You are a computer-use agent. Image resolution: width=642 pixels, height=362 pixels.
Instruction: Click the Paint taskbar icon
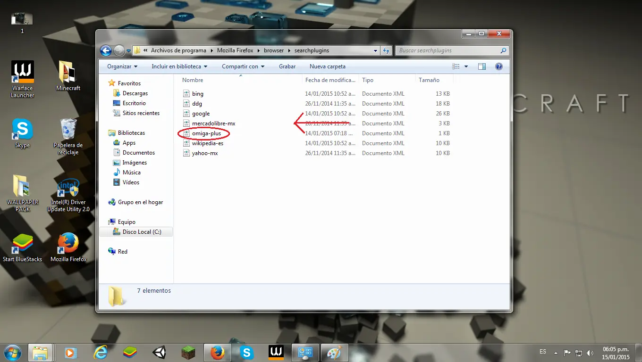pyautogui.click(x=335, y=352)
